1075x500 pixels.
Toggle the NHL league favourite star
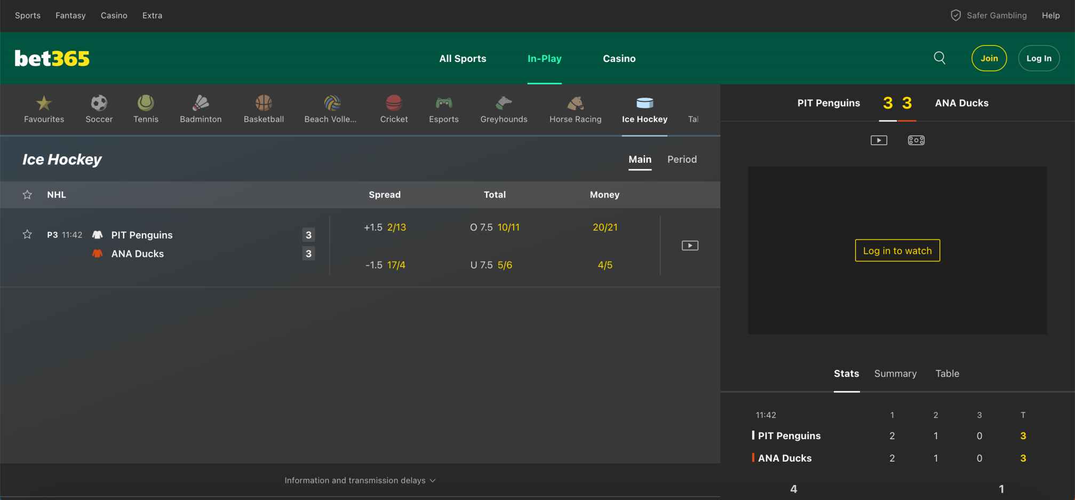[x=27, y=194]
